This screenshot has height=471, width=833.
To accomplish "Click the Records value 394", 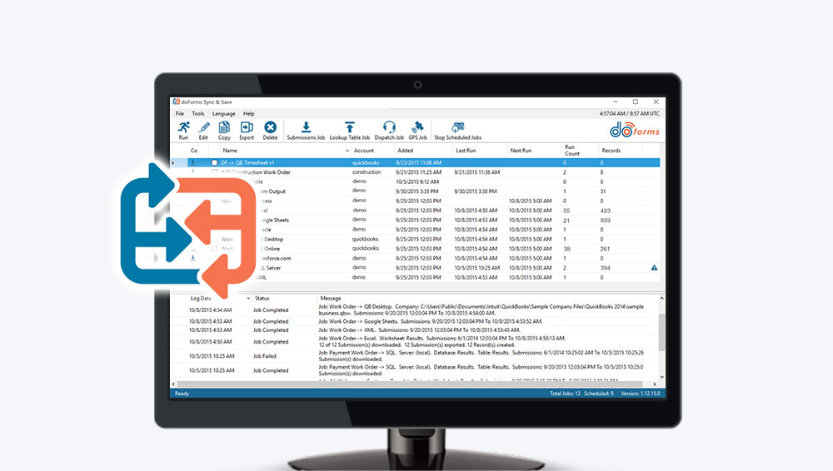I will [x=605, y=268].
